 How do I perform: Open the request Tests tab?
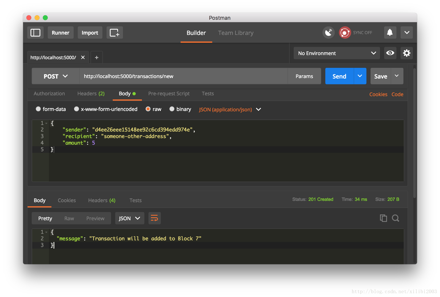(x=208, y=94)
